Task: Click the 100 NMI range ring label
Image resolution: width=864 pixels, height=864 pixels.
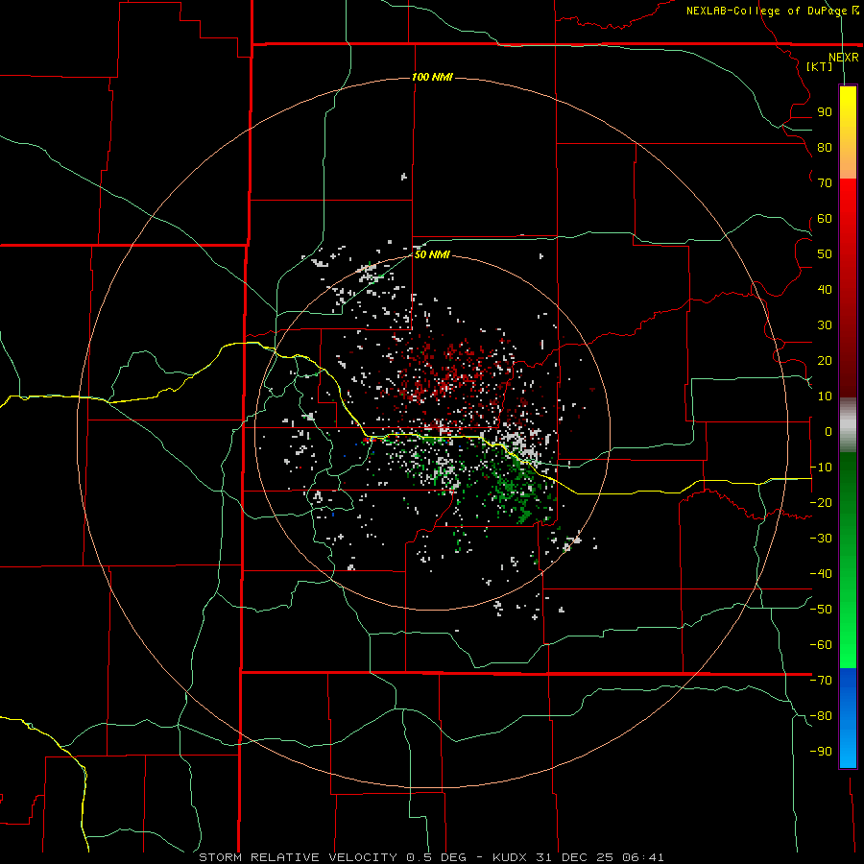Action: [432, 77]
